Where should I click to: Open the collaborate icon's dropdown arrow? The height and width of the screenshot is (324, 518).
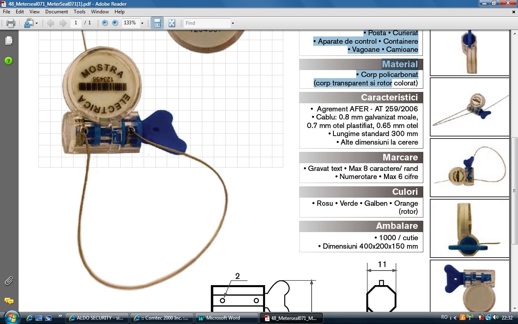pos(36,23)
